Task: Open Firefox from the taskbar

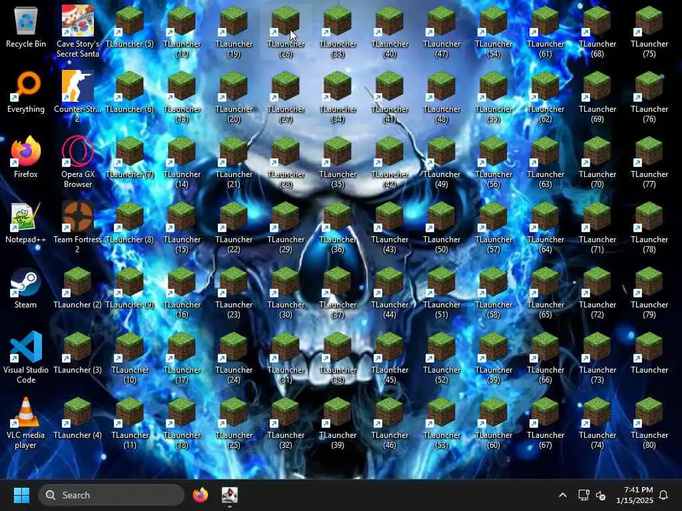Action: pos(200,495)
